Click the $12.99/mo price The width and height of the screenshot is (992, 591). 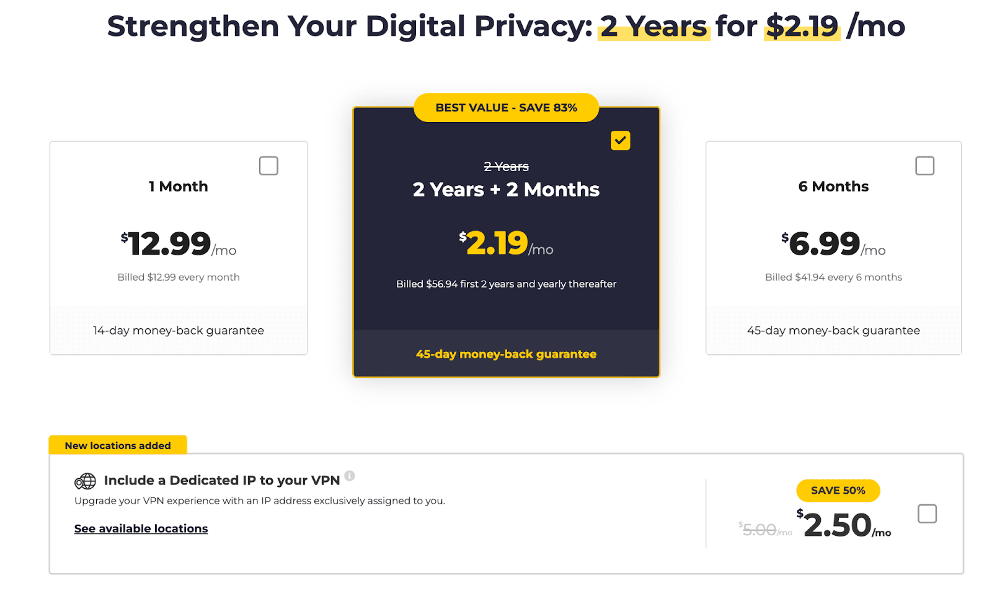[178, 243]
